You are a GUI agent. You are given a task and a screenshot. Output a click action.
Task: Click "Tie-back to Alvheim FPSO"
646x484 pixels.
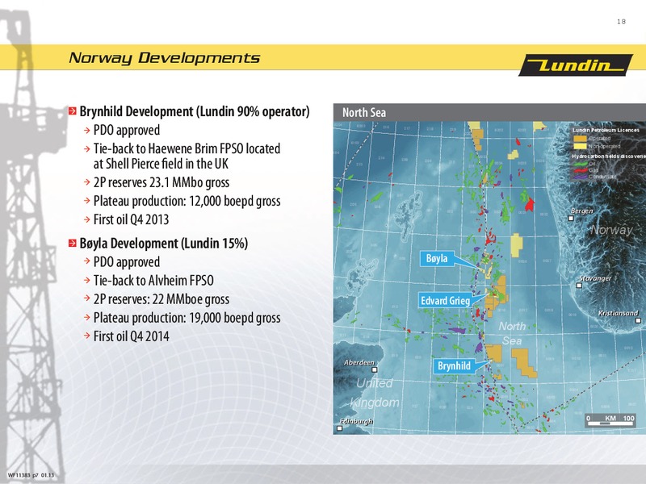pos(153,280)
